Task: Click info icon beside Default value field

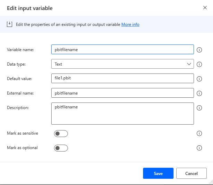Action: tap(199, 79)
